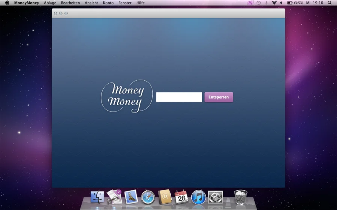Click the volume speaker icon
Screen dimensions: 337x210
281,3
